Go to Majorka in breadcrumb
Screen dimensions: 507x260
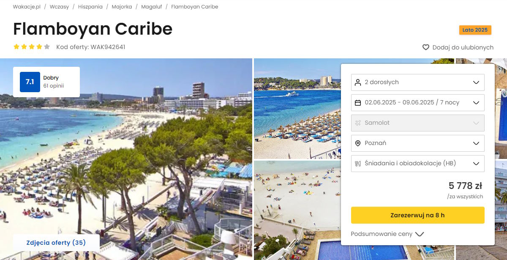coord(122,7)
